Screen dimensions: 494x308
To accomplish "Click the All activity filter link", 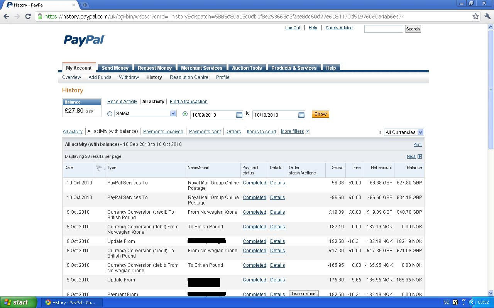I will point(73,132).
